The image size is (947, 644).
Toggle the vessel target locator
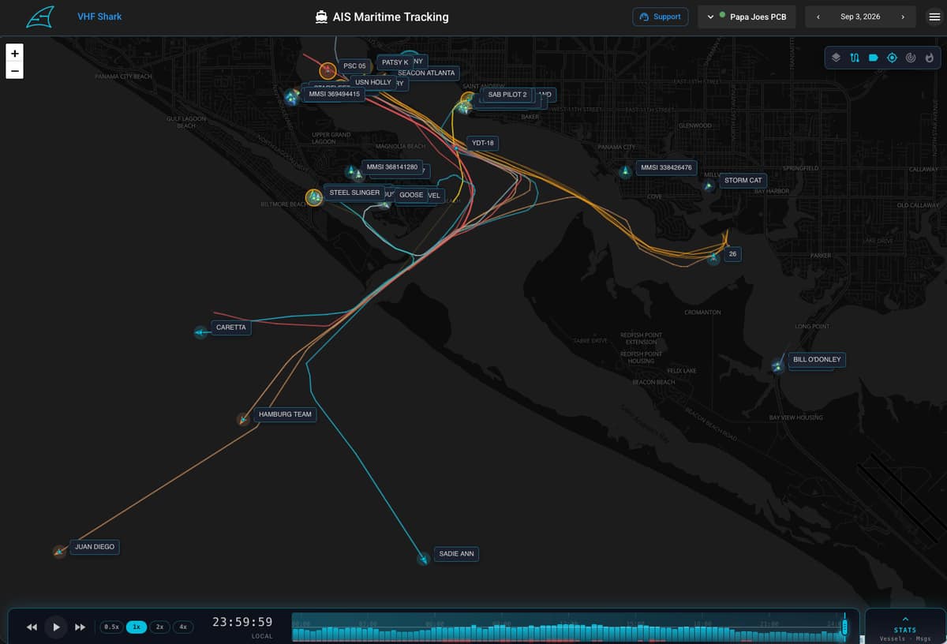(892, 58)
